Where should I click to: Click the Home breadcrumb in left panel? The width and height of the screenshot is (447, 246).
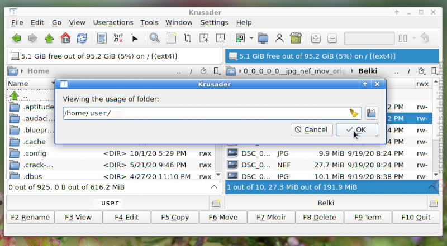click(39, 71)
